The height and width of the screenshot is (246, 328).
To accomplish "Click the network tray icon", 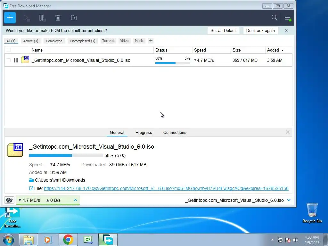I will (280, 240).
